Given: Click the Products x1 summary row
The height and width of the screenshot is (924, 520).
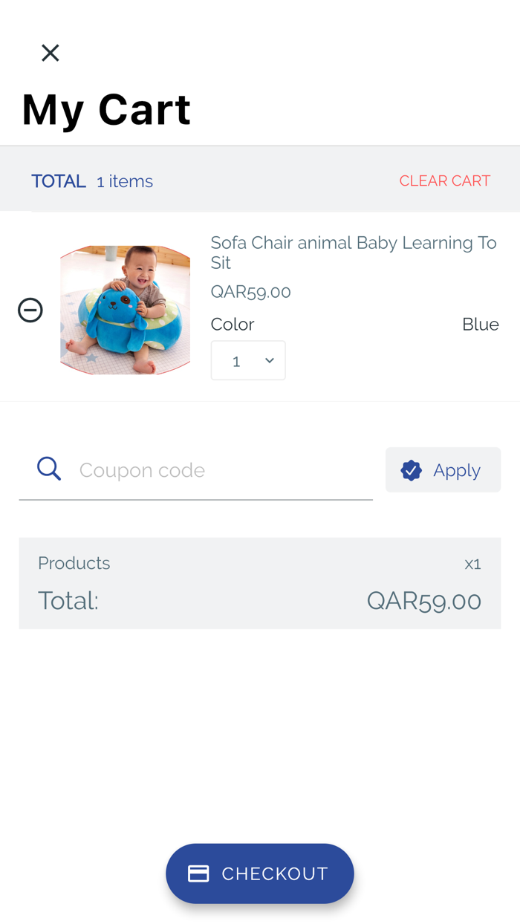Looking at the screenshot, I should 259,564.
